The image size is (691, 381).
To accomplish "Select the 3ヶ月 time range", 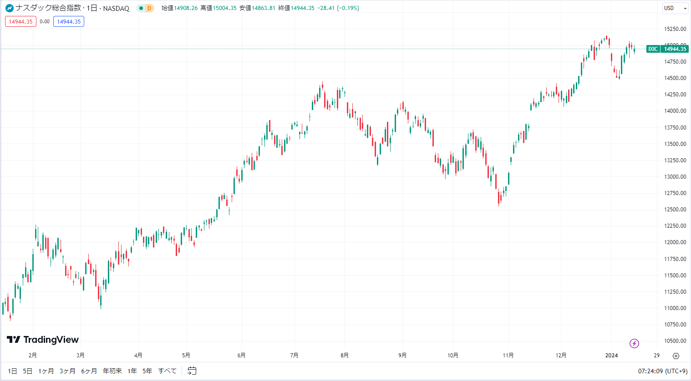I will coord(67,371).
